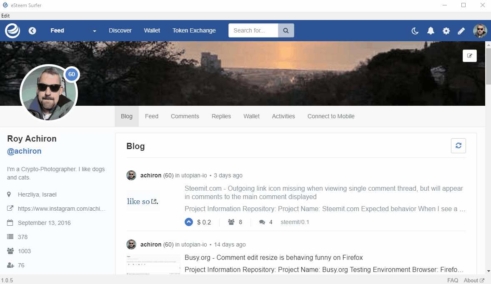
Task: Open the Edit menu
Action: point(5,16)
